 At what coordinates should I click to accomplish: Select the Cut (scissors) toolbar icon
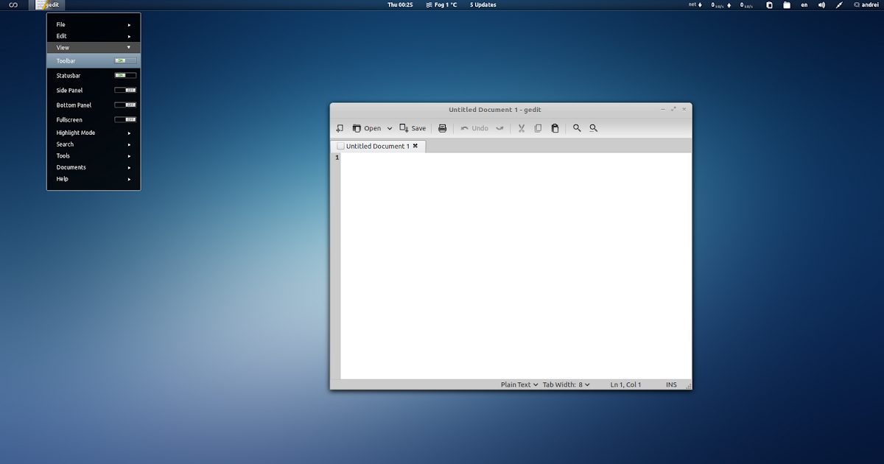click(522, 128)
